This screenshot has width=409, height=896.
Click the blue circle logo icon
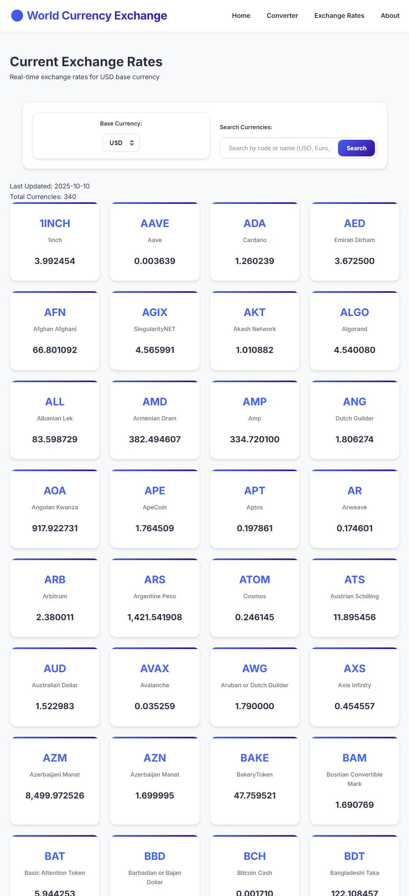point(17,16)
